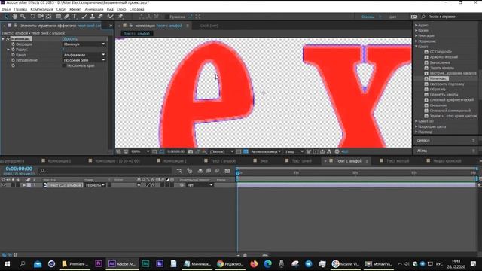Open the 'Слой' menu
This screenshot has width=482, height=271.
(60, 9)
